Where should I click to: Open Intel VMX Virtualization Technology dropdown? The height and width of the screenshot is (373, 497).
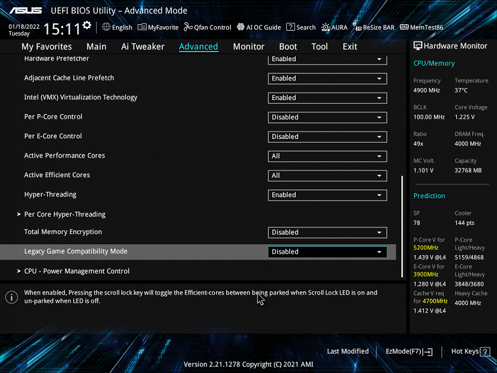pyautogui.click(x=328, y=98)
